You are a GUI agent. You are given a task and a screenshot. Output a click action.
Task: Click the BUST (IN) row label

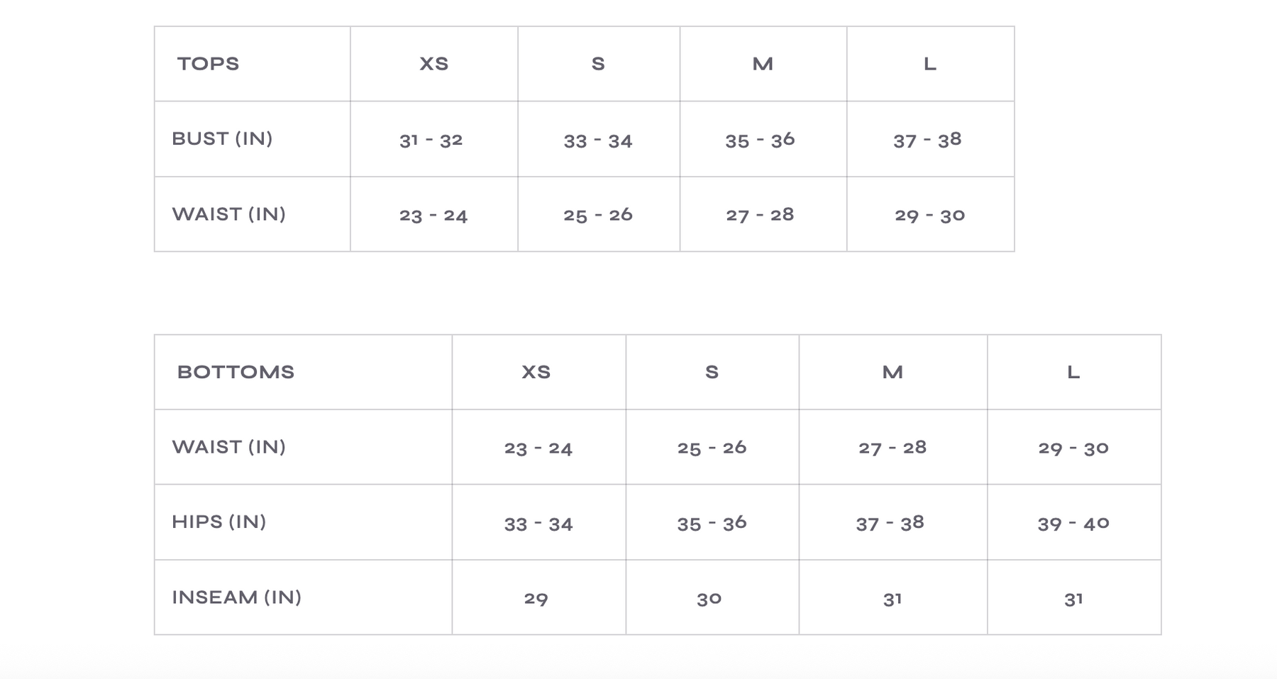point(222,139)
